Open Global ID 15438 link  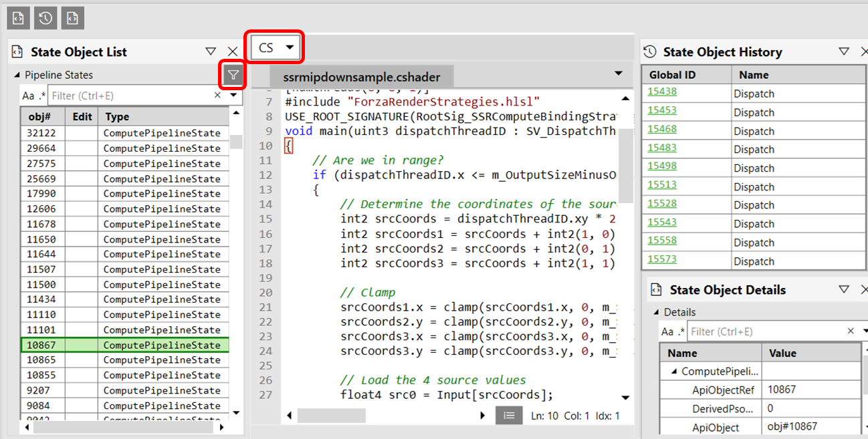tap(662, 92)
